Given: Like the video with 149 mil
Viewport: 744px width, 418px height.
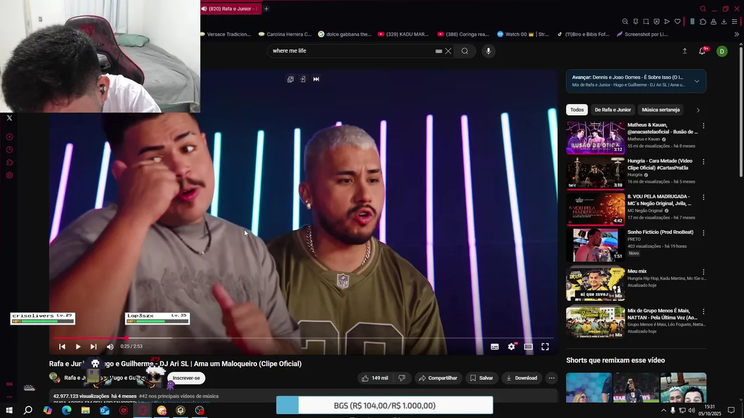Looking at the screenshot, I should (374, 378).
